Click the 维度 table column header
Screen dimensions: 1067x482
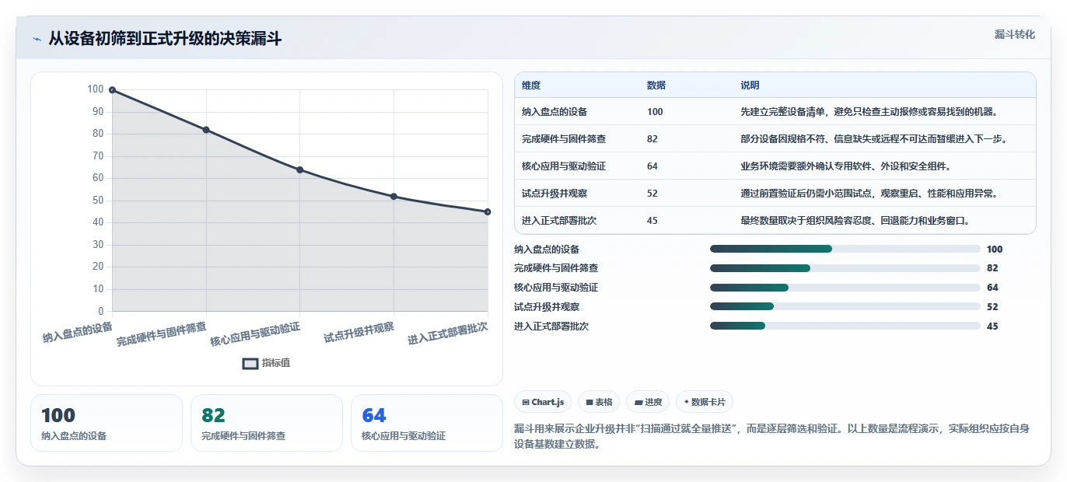(531, 86)
